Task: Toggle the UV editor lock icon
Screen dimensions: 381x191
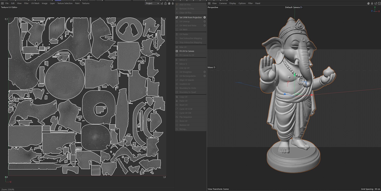Action: tap(165, 3)
